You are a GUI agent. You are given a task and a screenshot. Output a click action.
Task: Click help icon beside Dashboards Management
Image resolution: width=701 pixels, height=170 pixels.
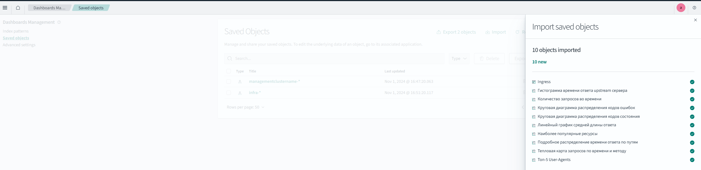(59, 22)
